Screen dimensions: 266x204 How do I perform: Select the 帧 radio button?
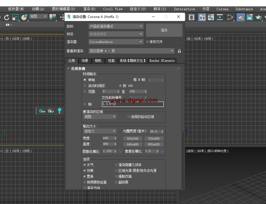pyautogui.click(x=85, y=104)
